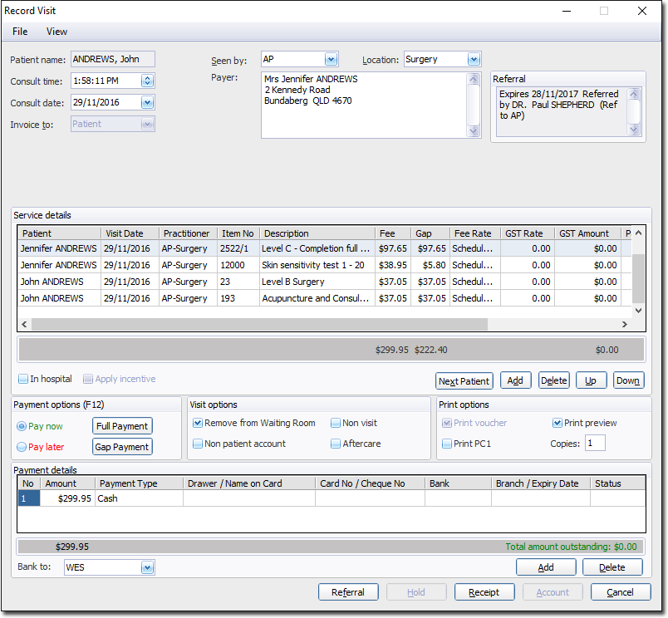The image size is (668, 618).
Task: Click the Receipt button
Action: (484, 592)
